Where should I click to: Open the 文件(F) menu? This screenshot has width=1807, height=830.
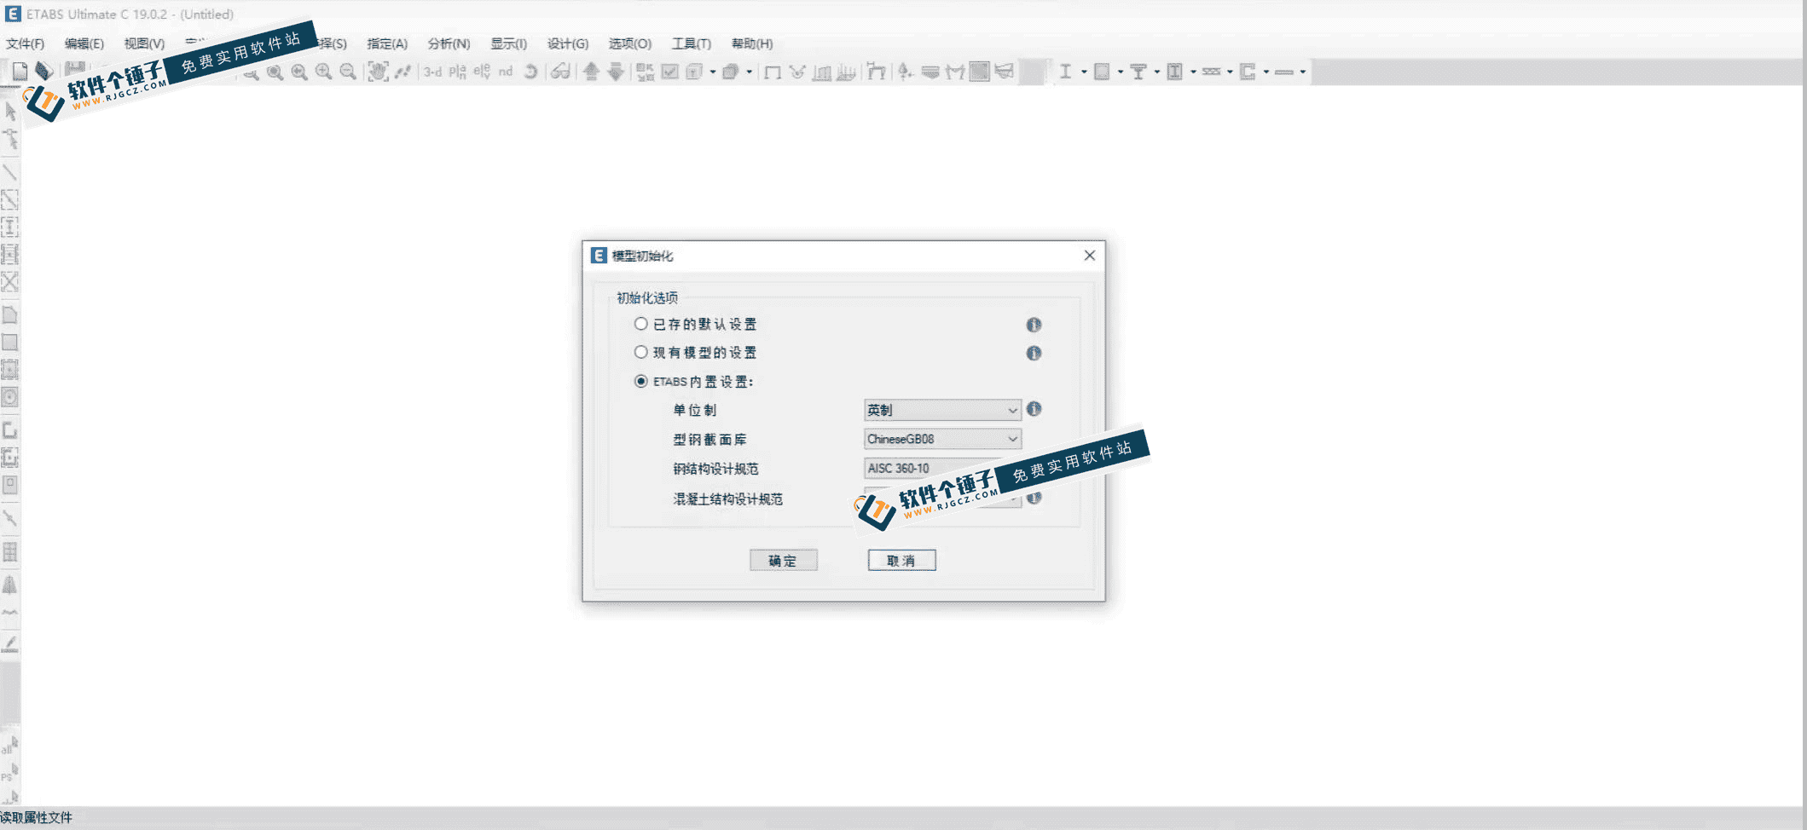click(26, 43)
